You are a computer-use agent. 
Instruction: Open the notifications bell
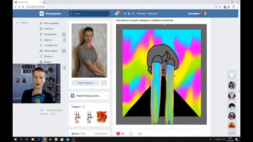click(117, 13)
